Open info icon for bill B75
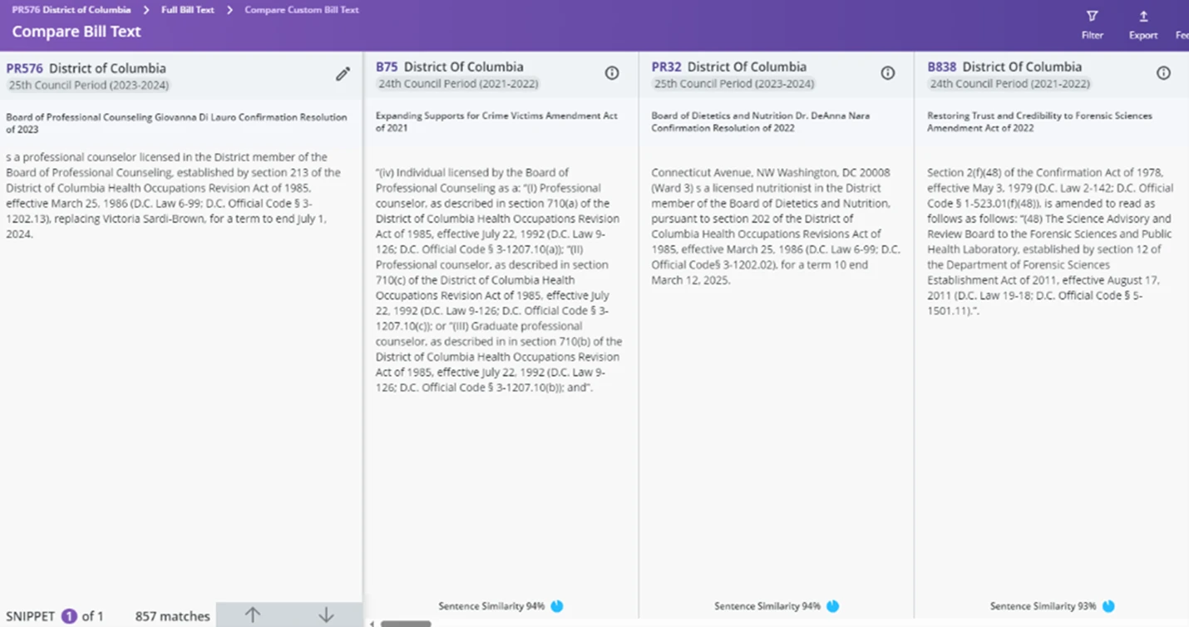Image resolution: width=1189 pixels, height=627 pixels. pos(612,73)
